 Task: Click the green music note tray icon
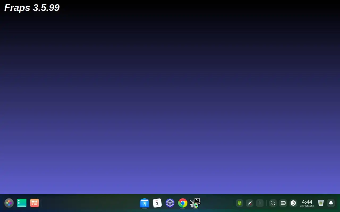[240, 203]
